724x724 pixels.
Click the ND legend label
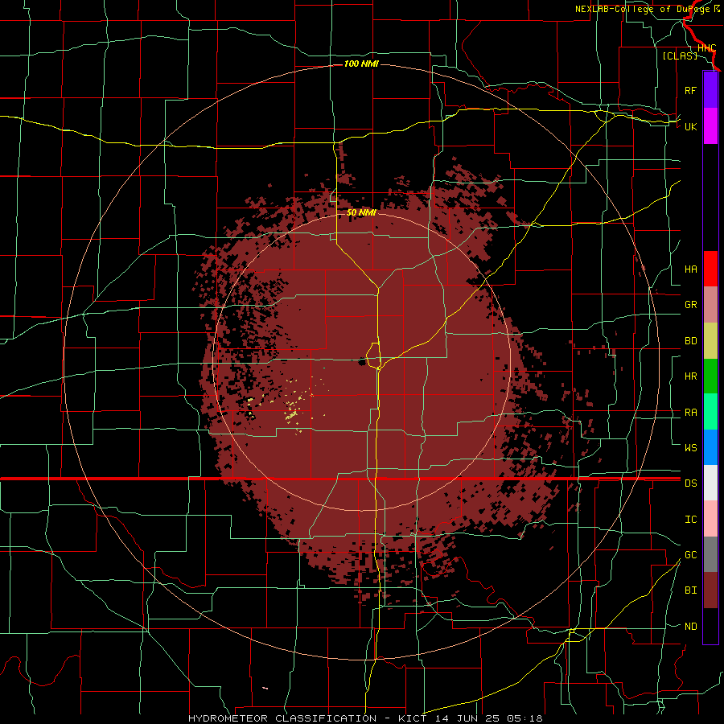click(690, 627)
